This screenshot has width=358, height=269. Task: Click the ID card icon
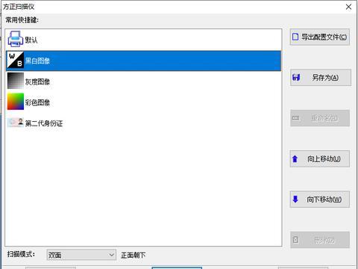16,123
